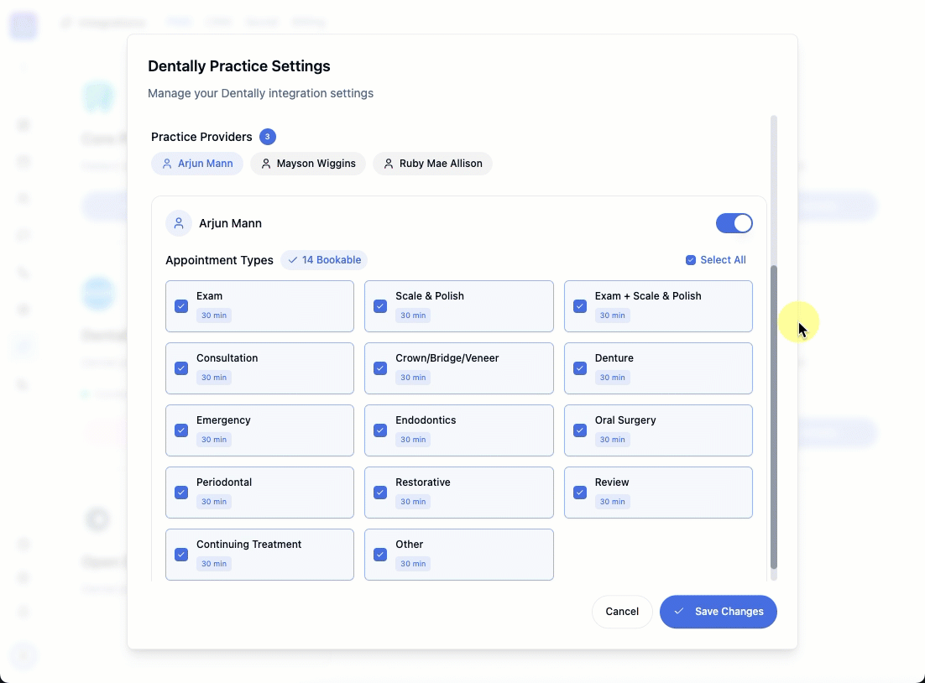Screen dimensions: 925x683
Task: Disable the Arjun Mann provider toggle switch
Action: coord(734,223)
